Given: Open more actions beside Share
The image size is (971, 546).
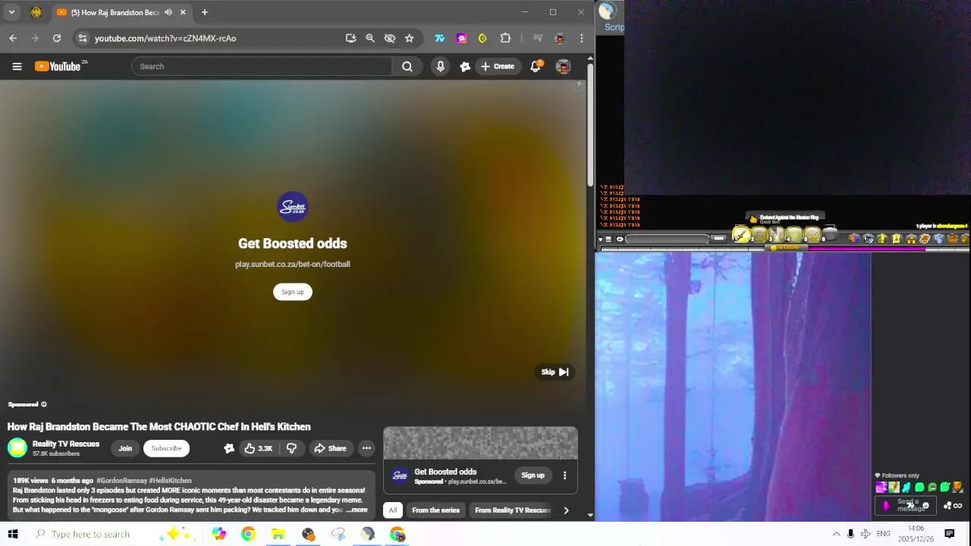Looking at the screenshot, I should [366, 449].
